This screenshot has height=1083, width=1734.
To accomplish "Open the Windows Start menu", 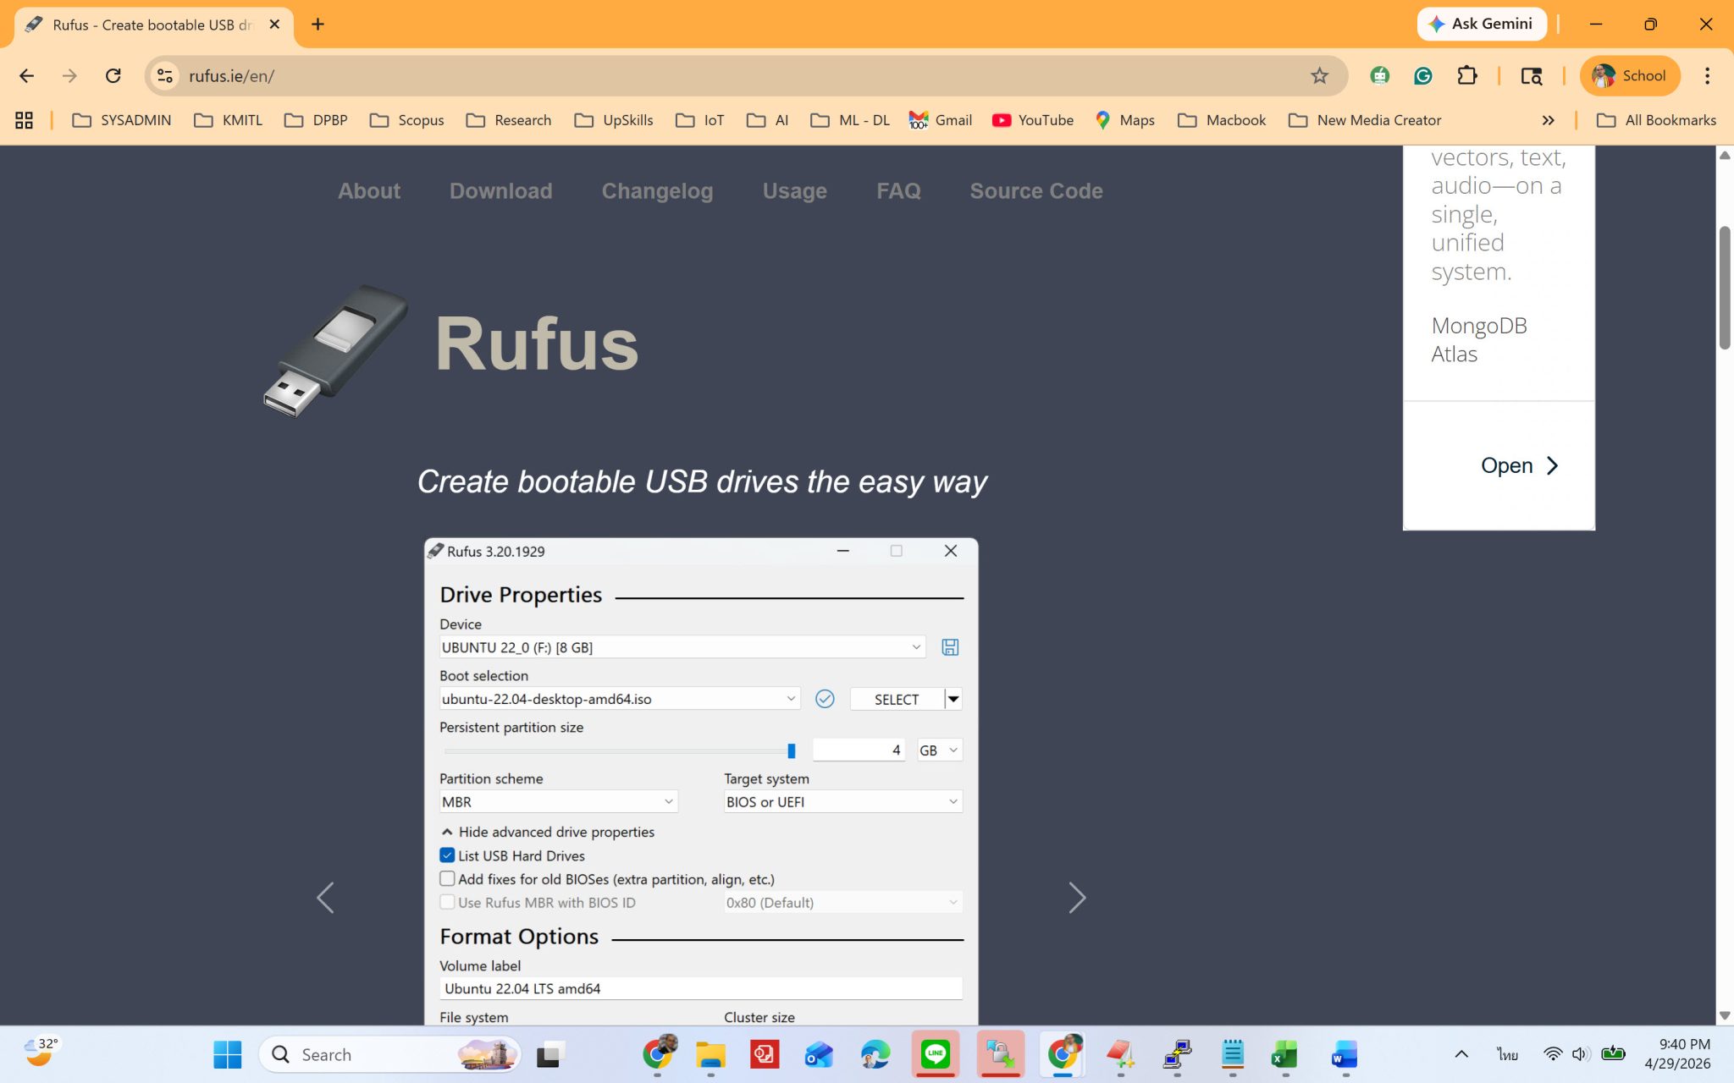I will pos(227,1054).
